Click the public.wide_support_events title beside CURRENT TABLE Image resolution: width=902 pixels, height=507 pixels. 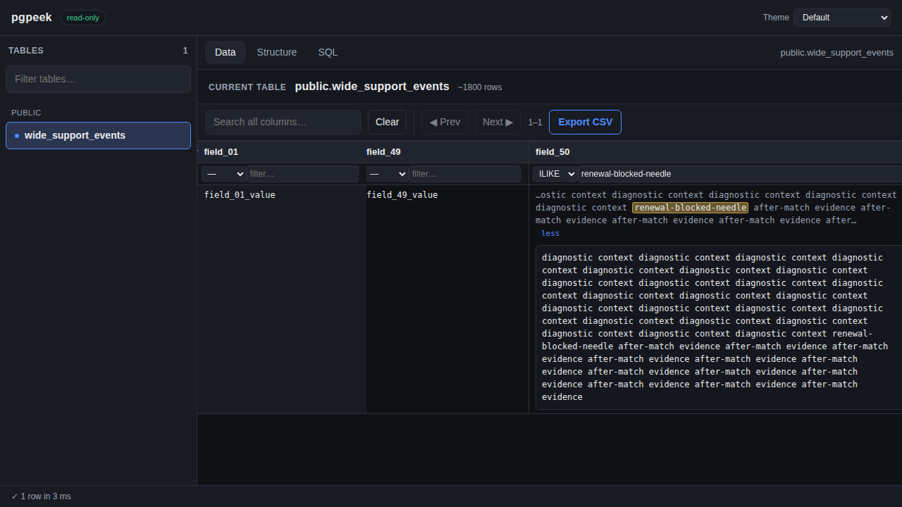[x=372, y=86]
